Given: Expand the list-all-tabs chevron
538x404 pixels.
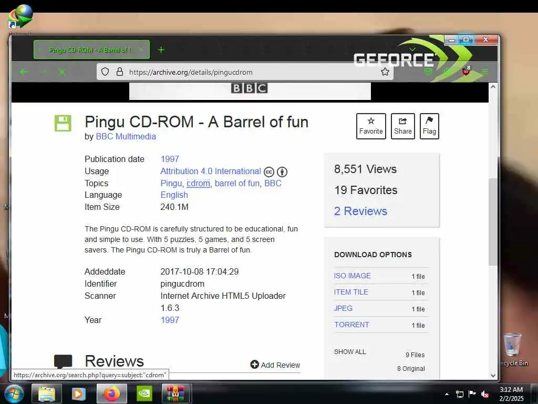Looking at the screenshot, I should pyautogui.click(x=412, y=49).
